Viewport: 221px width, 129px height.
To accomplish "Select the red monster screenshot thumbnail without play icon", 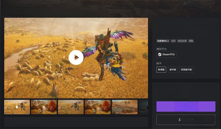I will click(x=98, y=107).
